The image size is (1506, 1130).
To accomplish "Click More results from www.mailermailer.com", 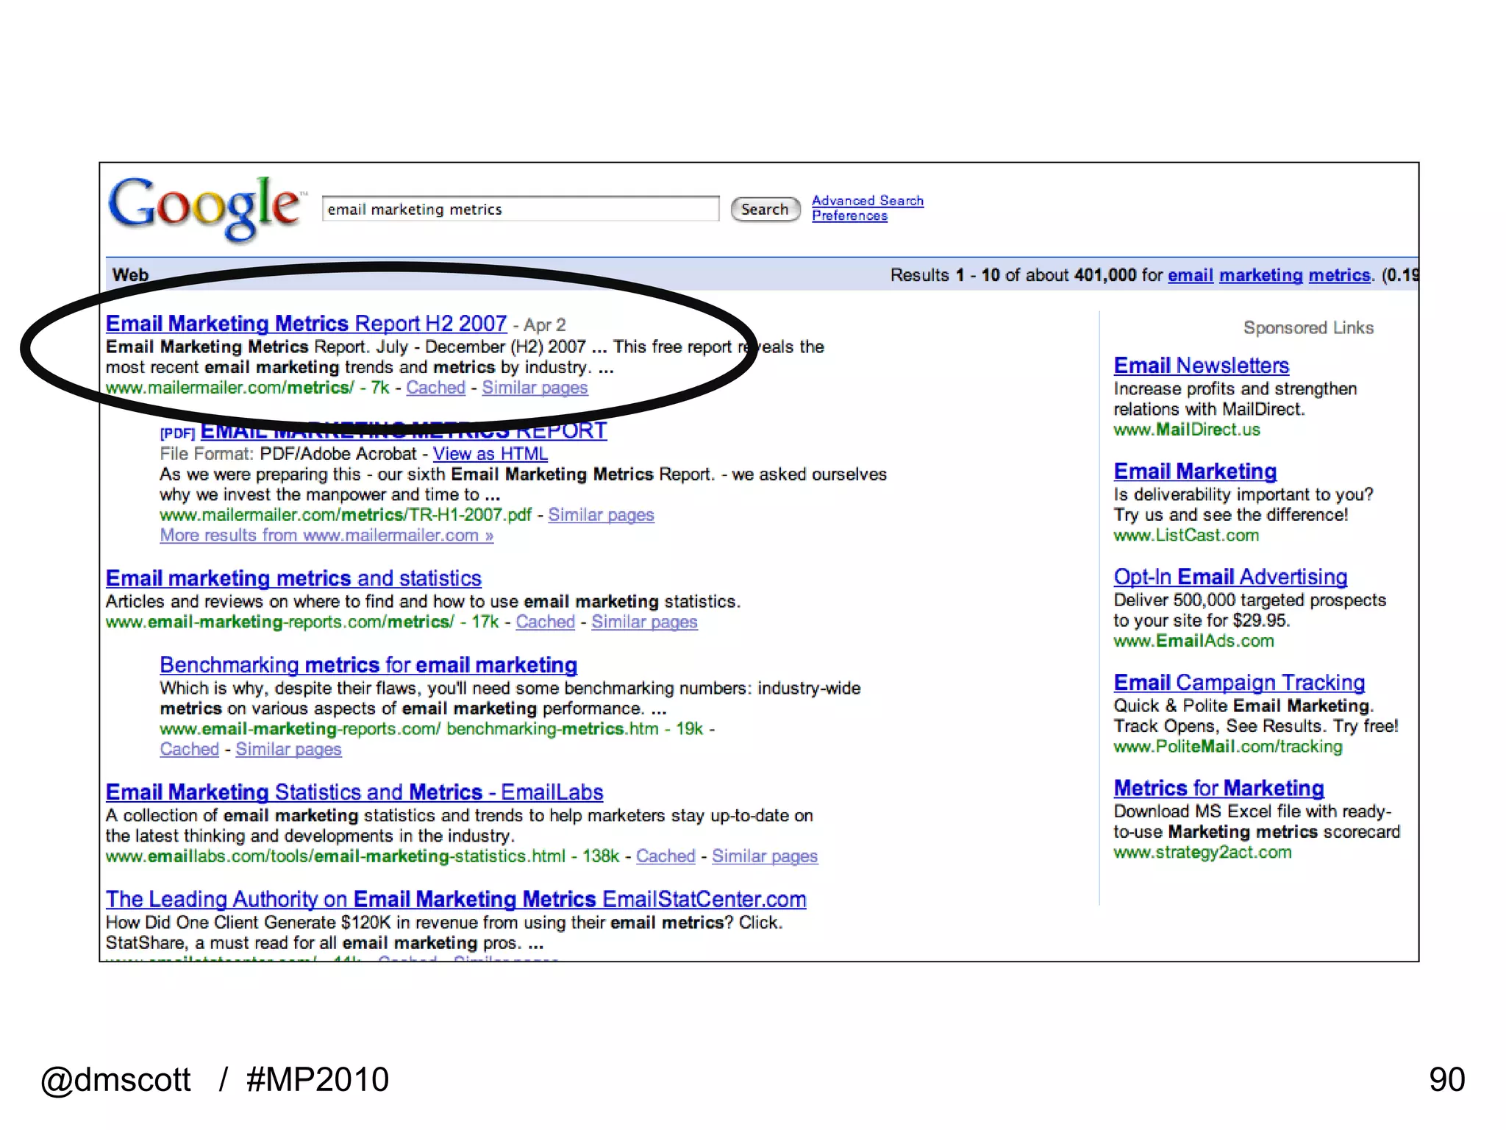I will click(326, 536).
